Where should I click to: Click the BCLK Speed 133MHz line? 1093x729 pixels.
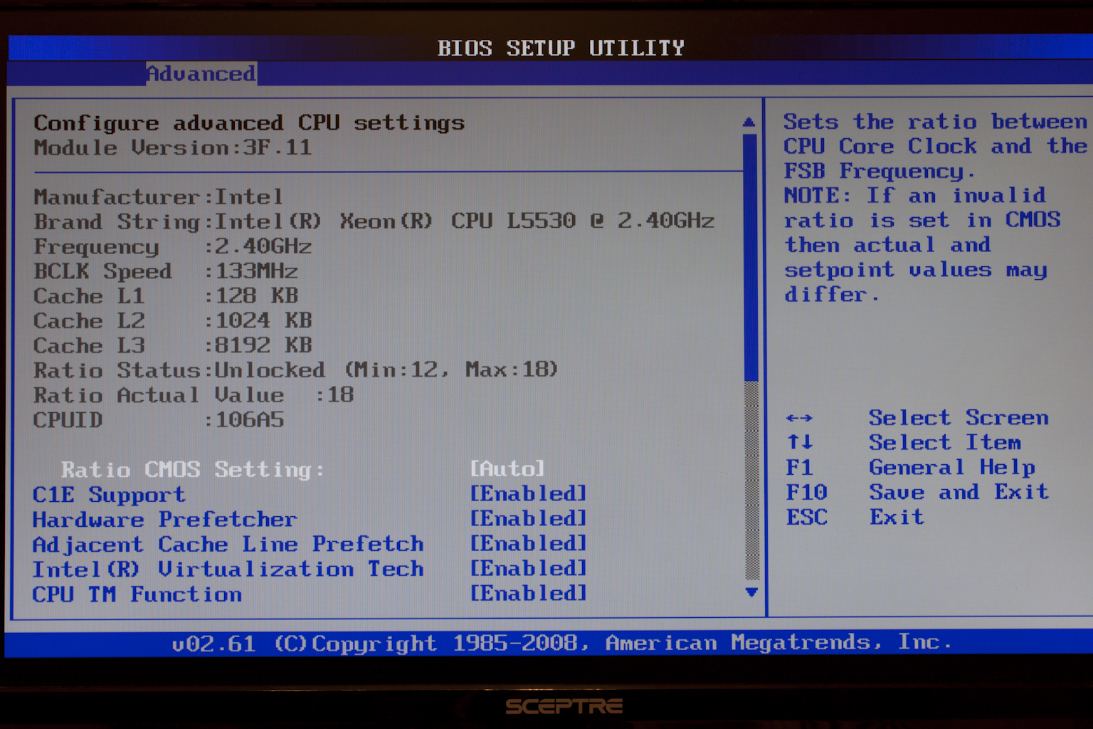tap(165, 271)
